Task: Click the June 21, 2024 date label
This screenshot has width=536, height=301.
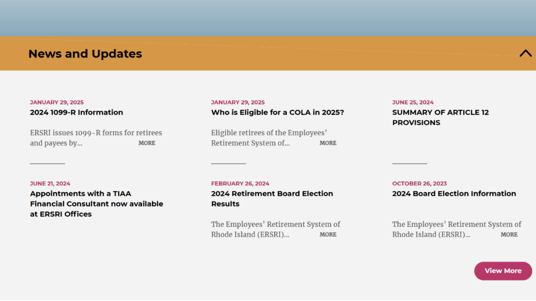Action: (50, 184)
